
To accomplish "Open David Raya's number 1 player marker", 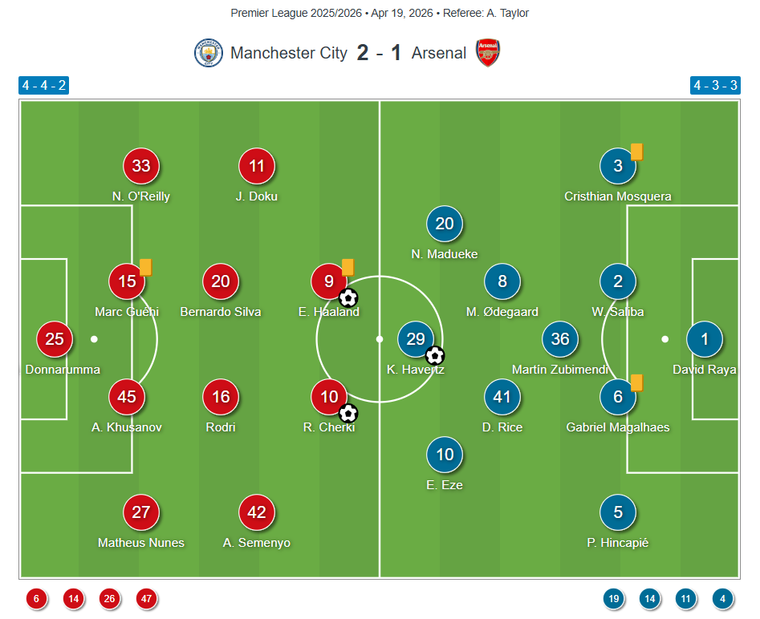I will [x=705, y=339].
